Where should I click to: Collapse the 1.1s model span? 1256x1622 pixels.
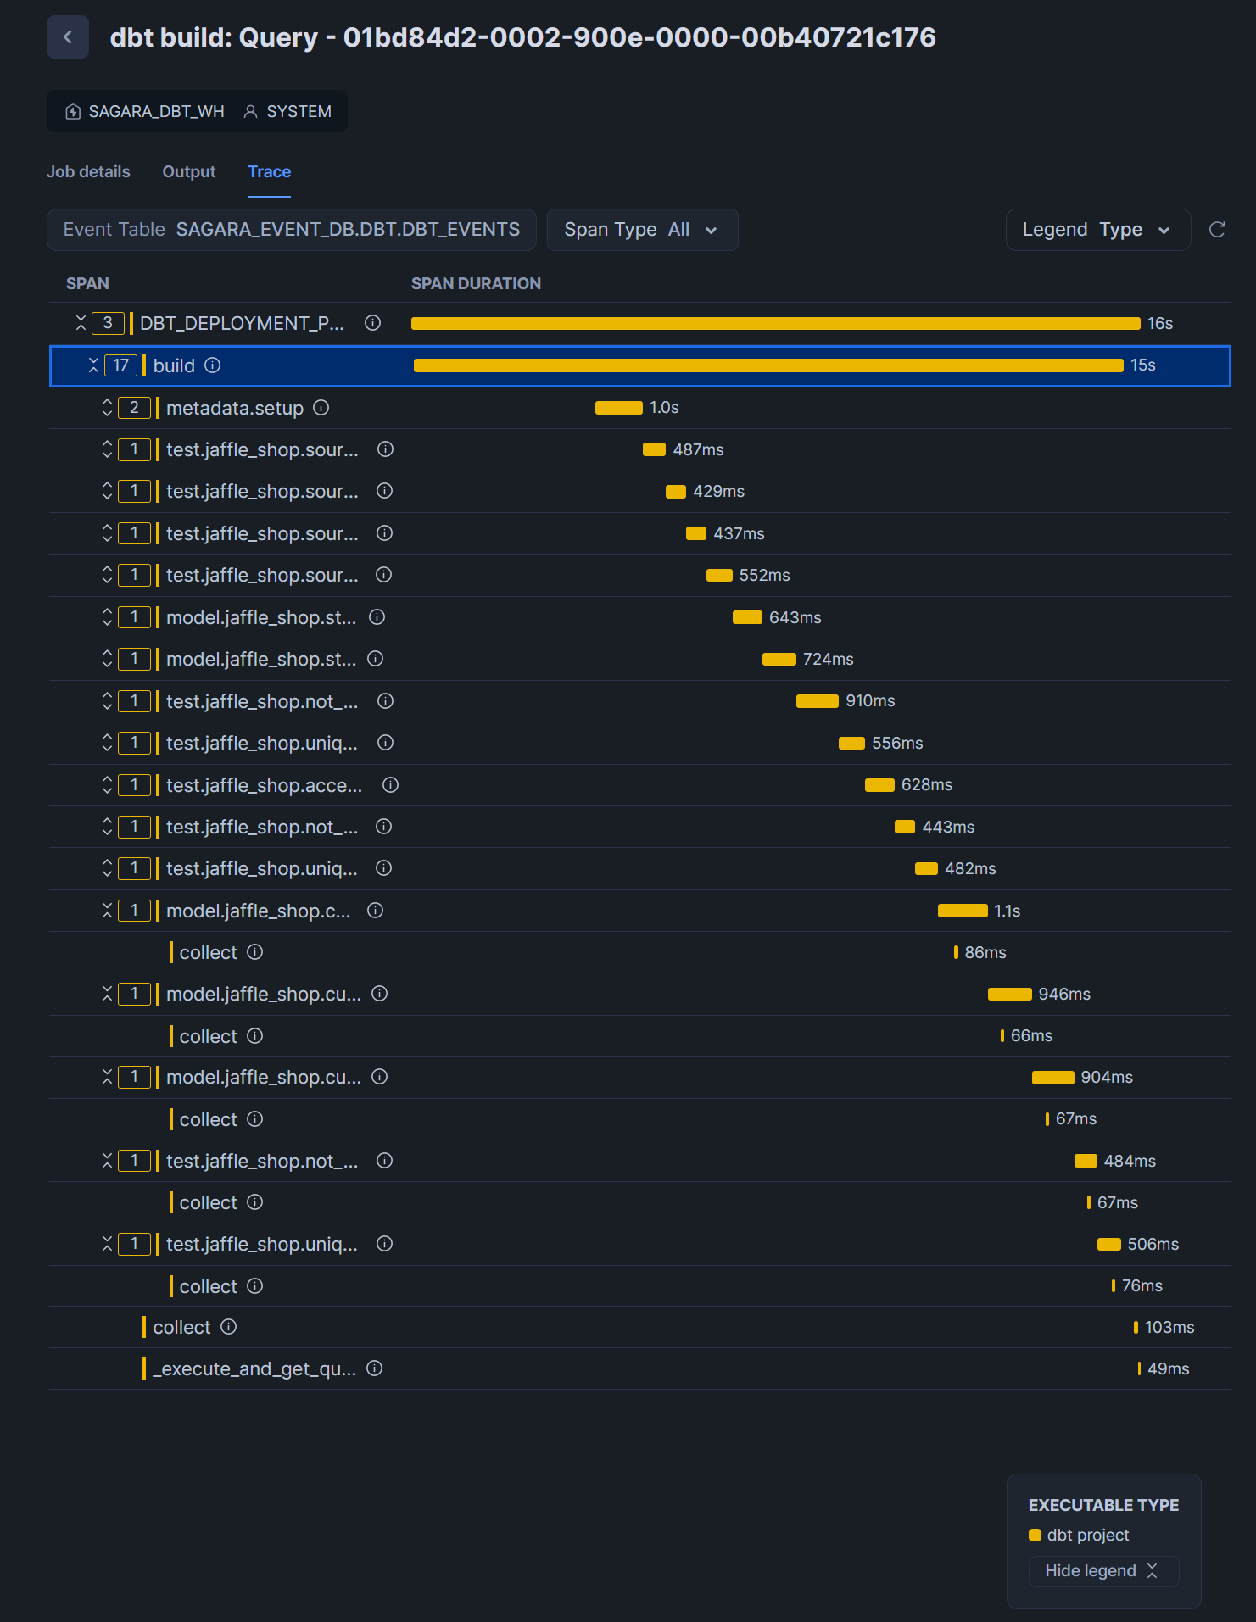coord(107,911)
